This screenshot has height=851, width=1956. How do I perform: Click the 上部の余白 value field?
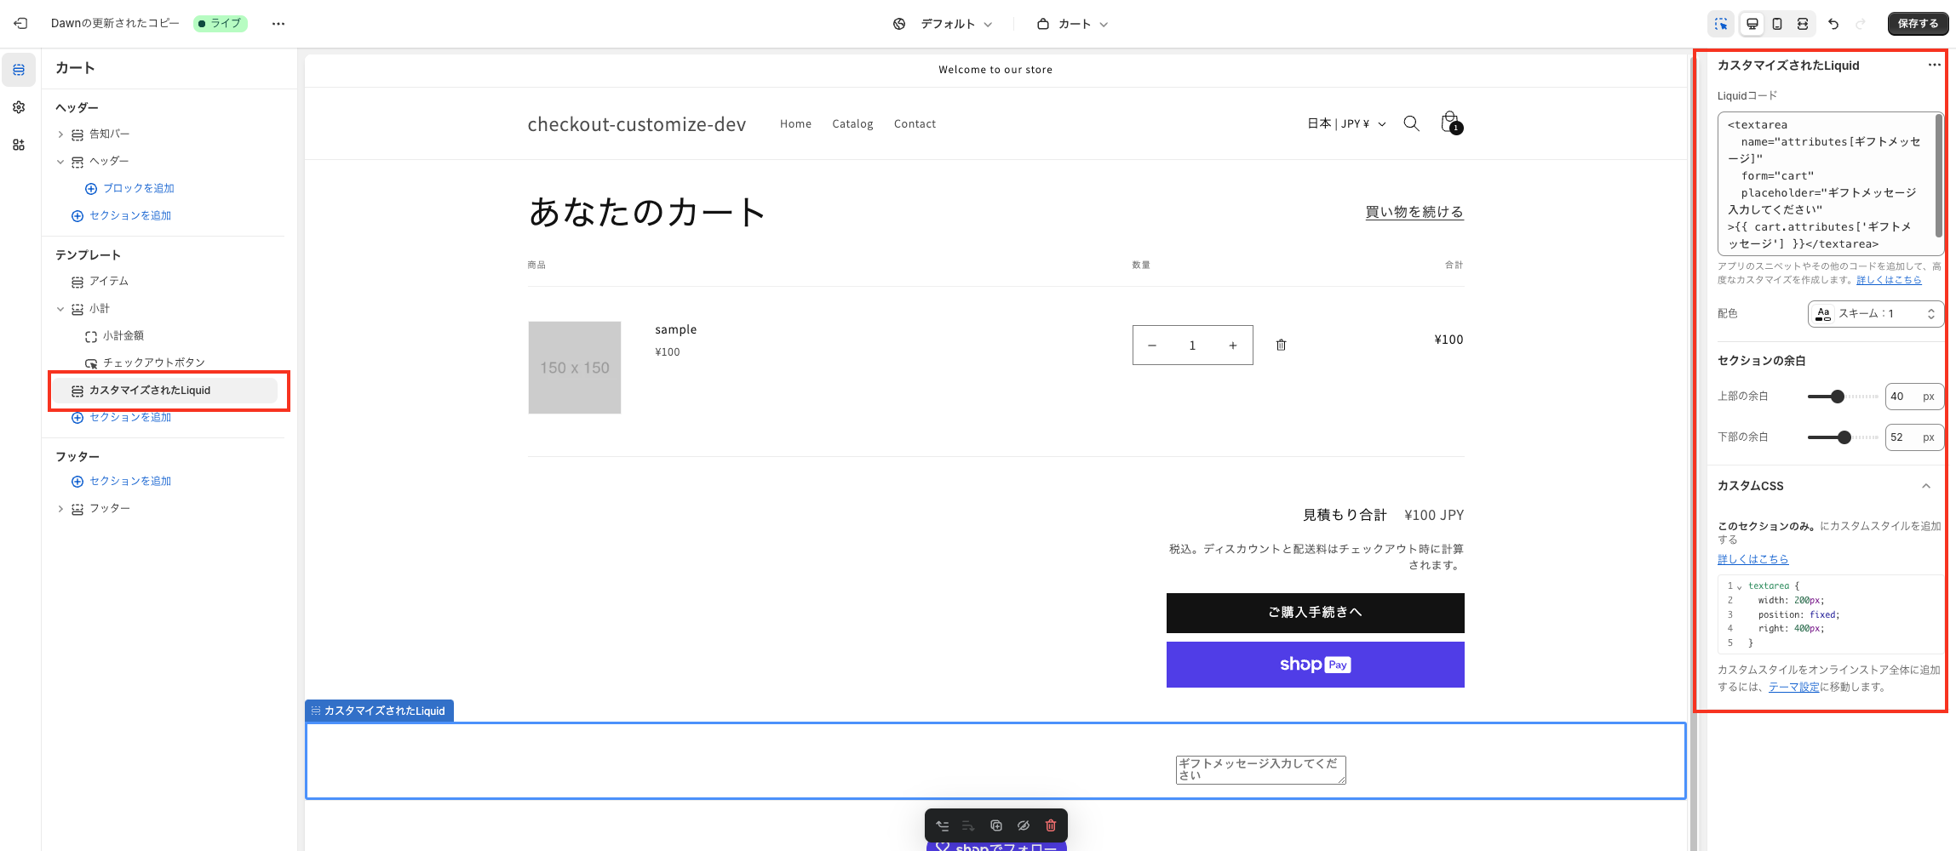(1914, 397)
